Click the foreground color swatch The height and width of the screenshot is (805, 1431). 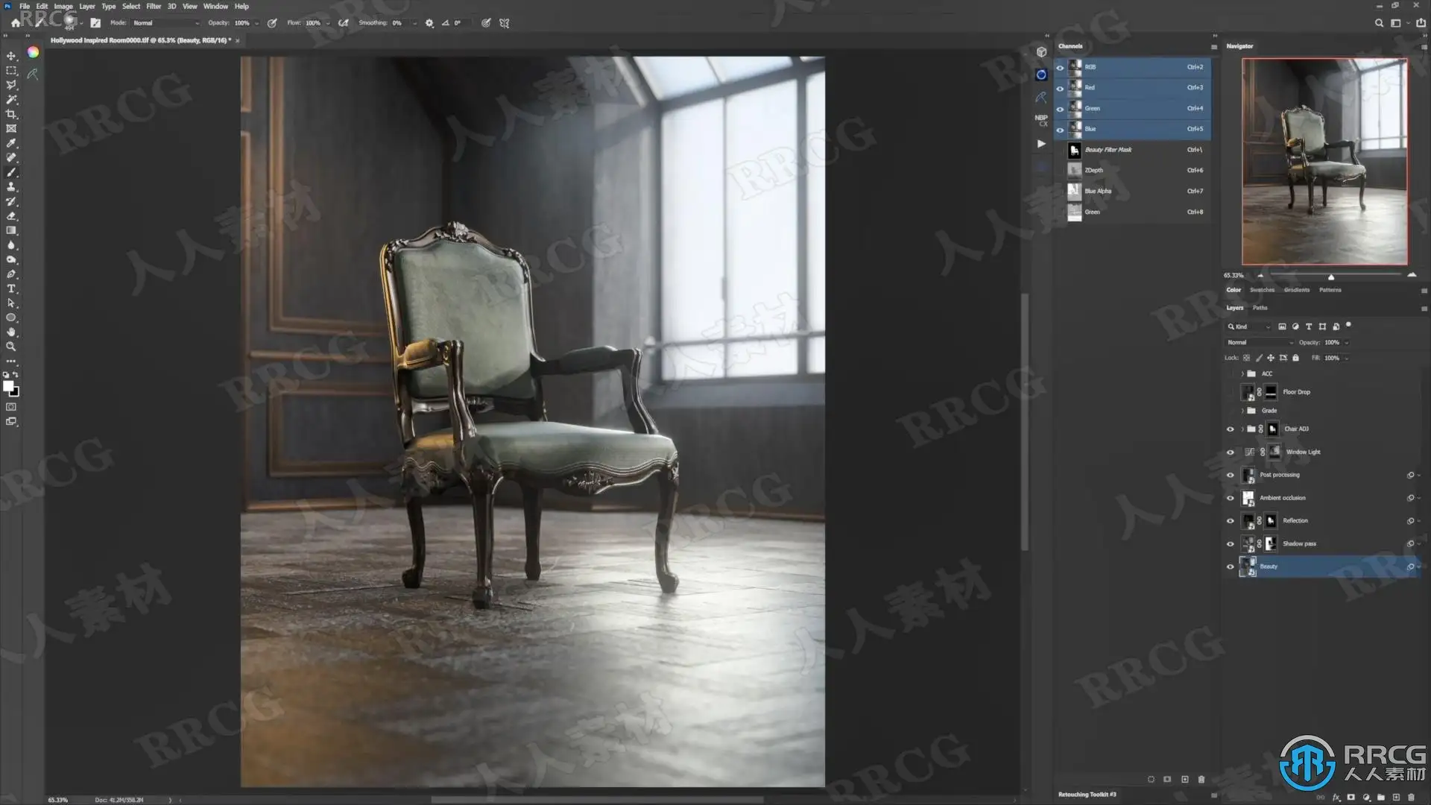(x=8, y=386)
